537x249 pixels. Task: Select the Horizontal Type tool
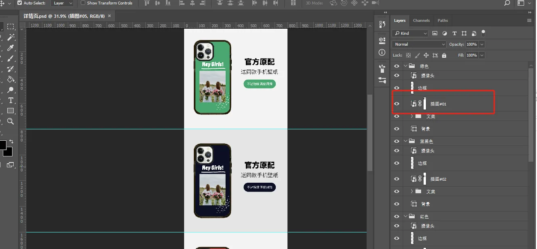click(10, 100)
